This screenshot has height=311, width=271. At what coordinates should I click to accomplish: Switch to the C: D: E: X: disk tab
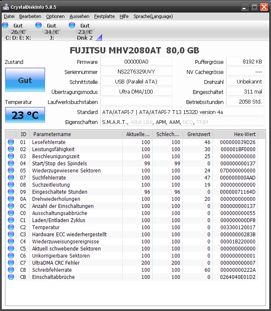click(18, 32)
